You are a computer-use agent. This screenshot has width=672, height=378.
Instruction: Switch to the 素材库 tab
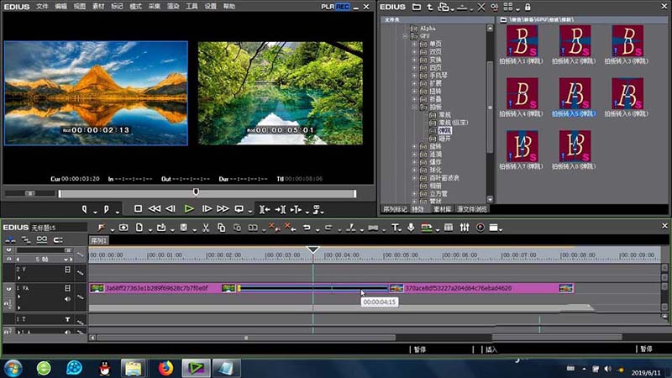[x=443, y=209]
